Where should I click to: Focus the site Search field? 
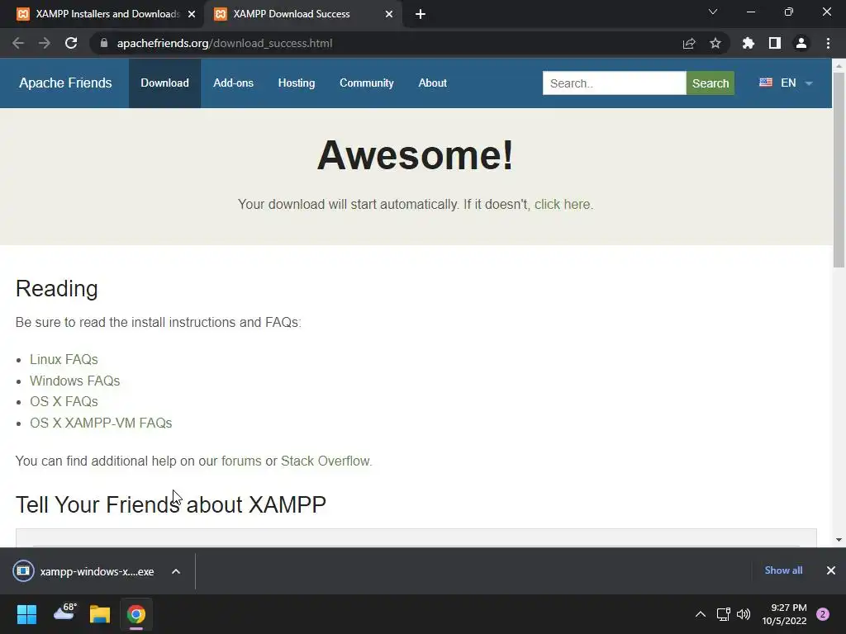614,83
